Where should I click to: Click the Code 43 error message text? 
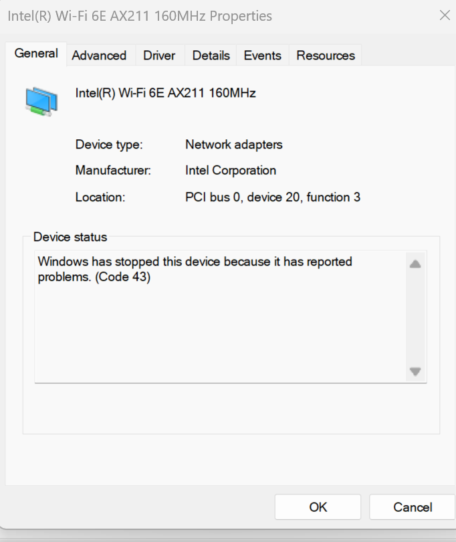pos(195,269)
